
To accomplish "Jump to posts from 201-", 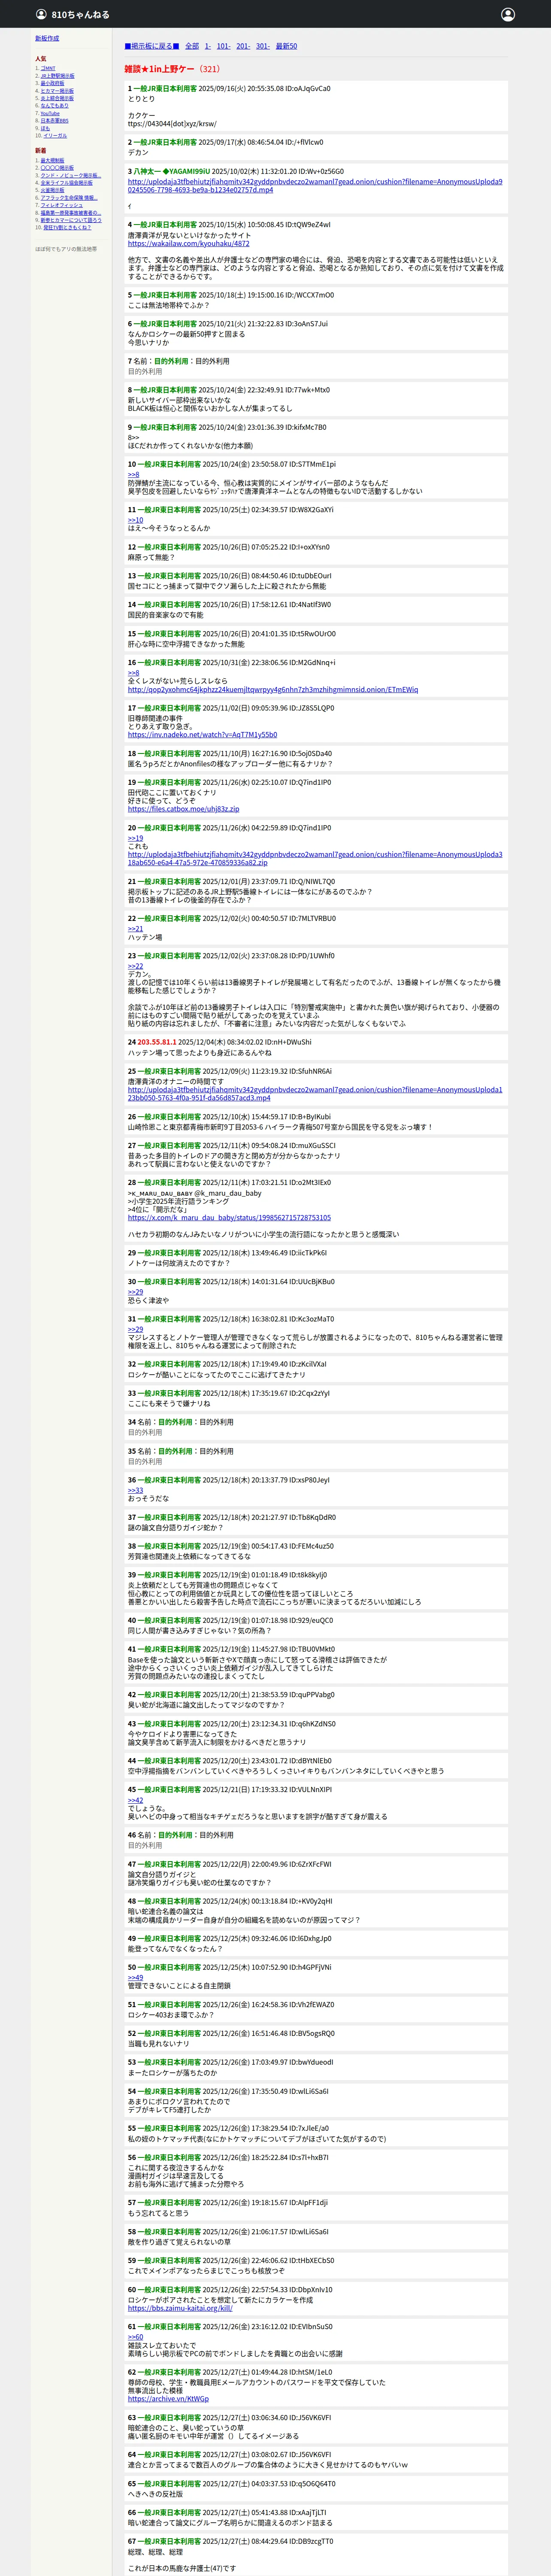I will tap(243, 46).
